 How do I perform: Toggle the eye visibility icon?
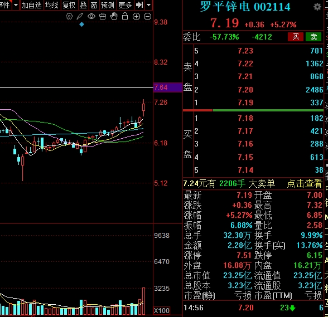[x=91, y=16]
